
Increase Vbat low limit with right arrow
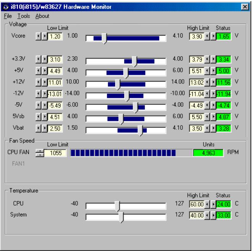coord(44,129)
